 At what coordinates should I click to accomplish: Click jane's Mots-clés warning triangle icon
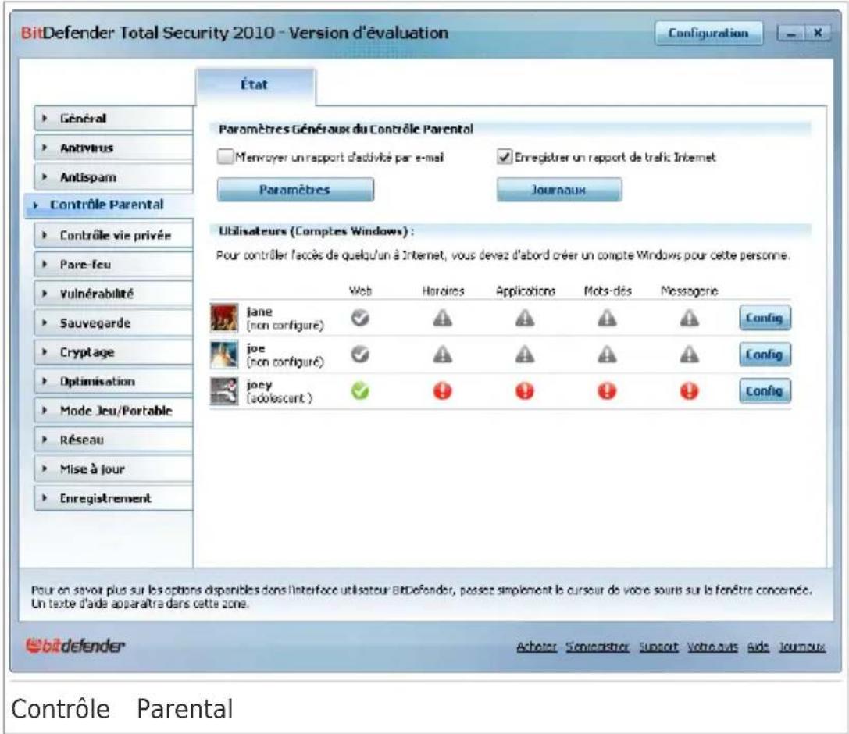tap(607, 318)
